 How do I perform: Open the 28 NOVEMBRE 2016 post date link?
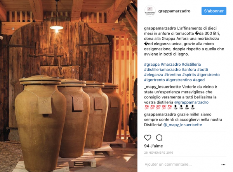pos(158,153)
